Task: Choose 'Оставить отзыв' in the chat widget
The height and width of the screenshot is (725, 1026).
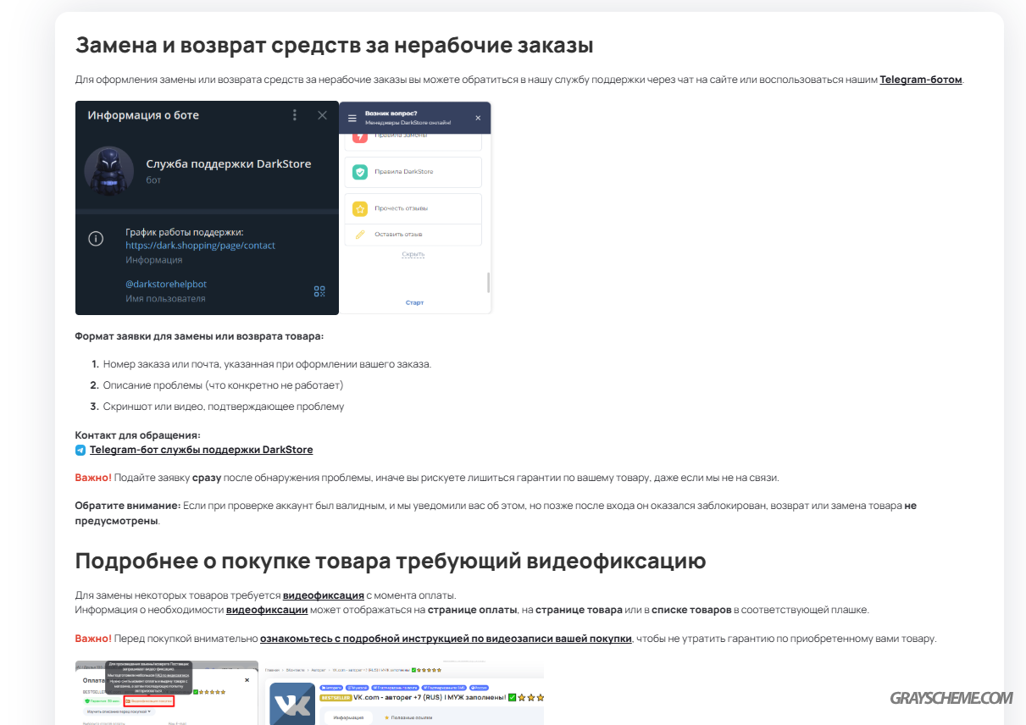Action: 413,235
